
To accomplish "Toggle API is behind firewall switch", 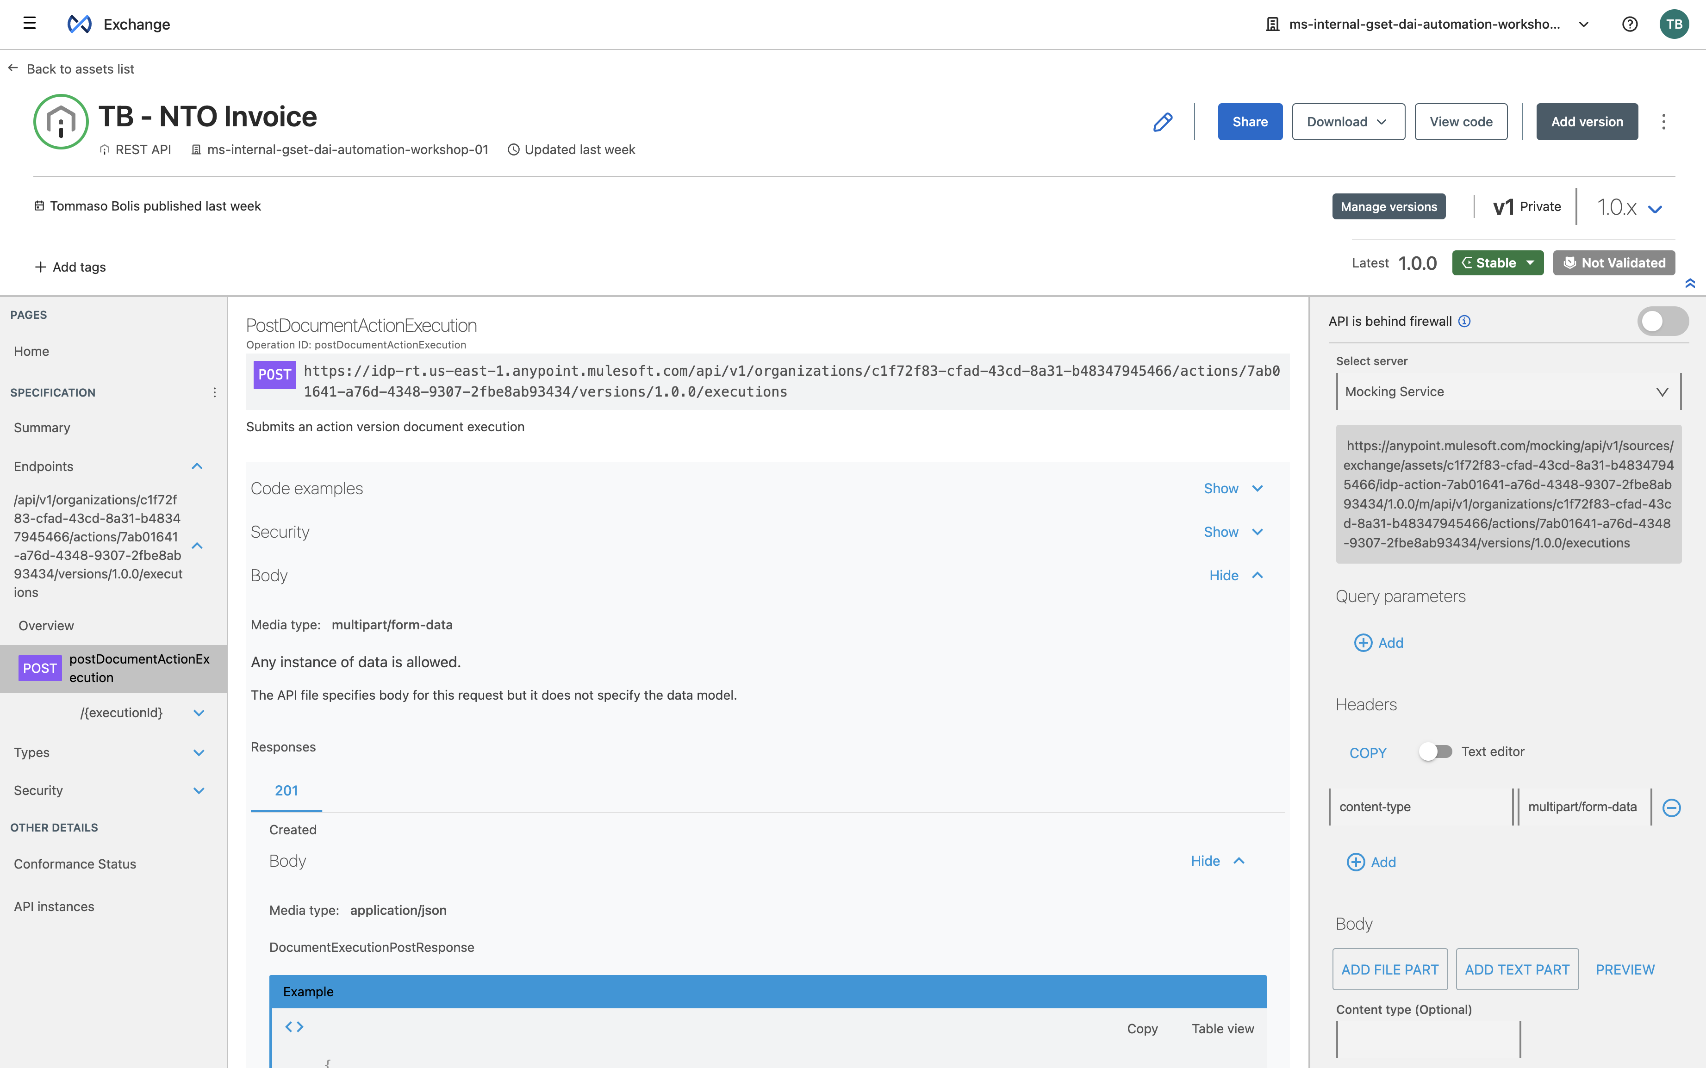I will 1662,322.
